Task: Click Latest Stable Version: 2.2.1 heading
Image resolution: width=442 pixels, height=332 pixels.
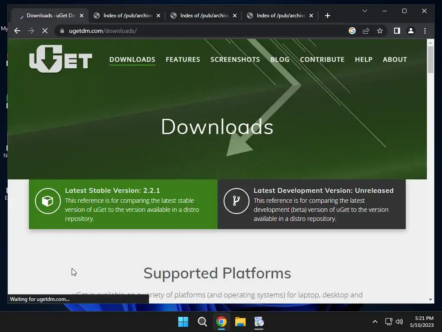Action: [113, 191]
